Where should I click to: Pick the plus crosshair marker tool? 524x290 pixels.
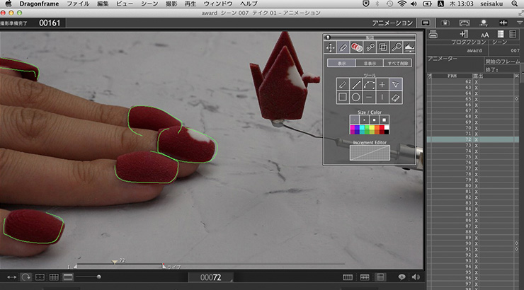coord(382,84)
